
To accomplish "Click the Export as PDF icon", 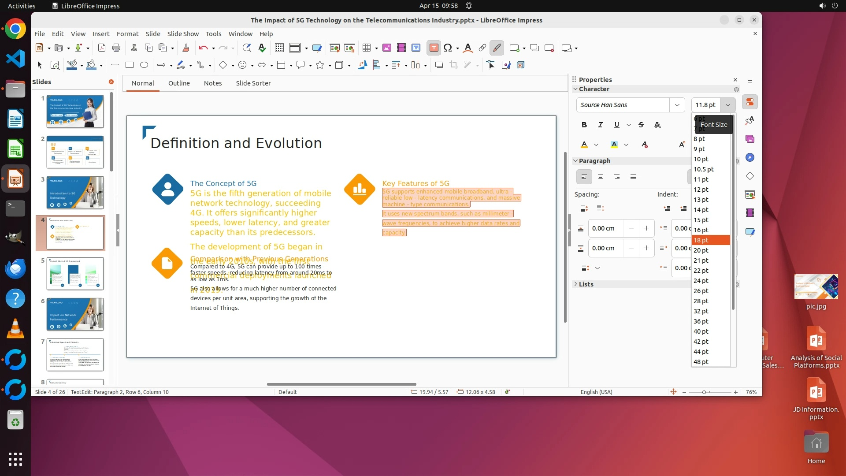I will [102, 48].
